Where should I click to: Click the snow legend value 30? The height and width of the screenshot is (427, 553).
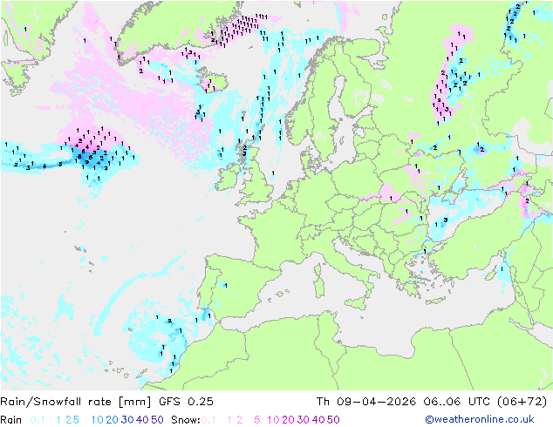[303, 420]
